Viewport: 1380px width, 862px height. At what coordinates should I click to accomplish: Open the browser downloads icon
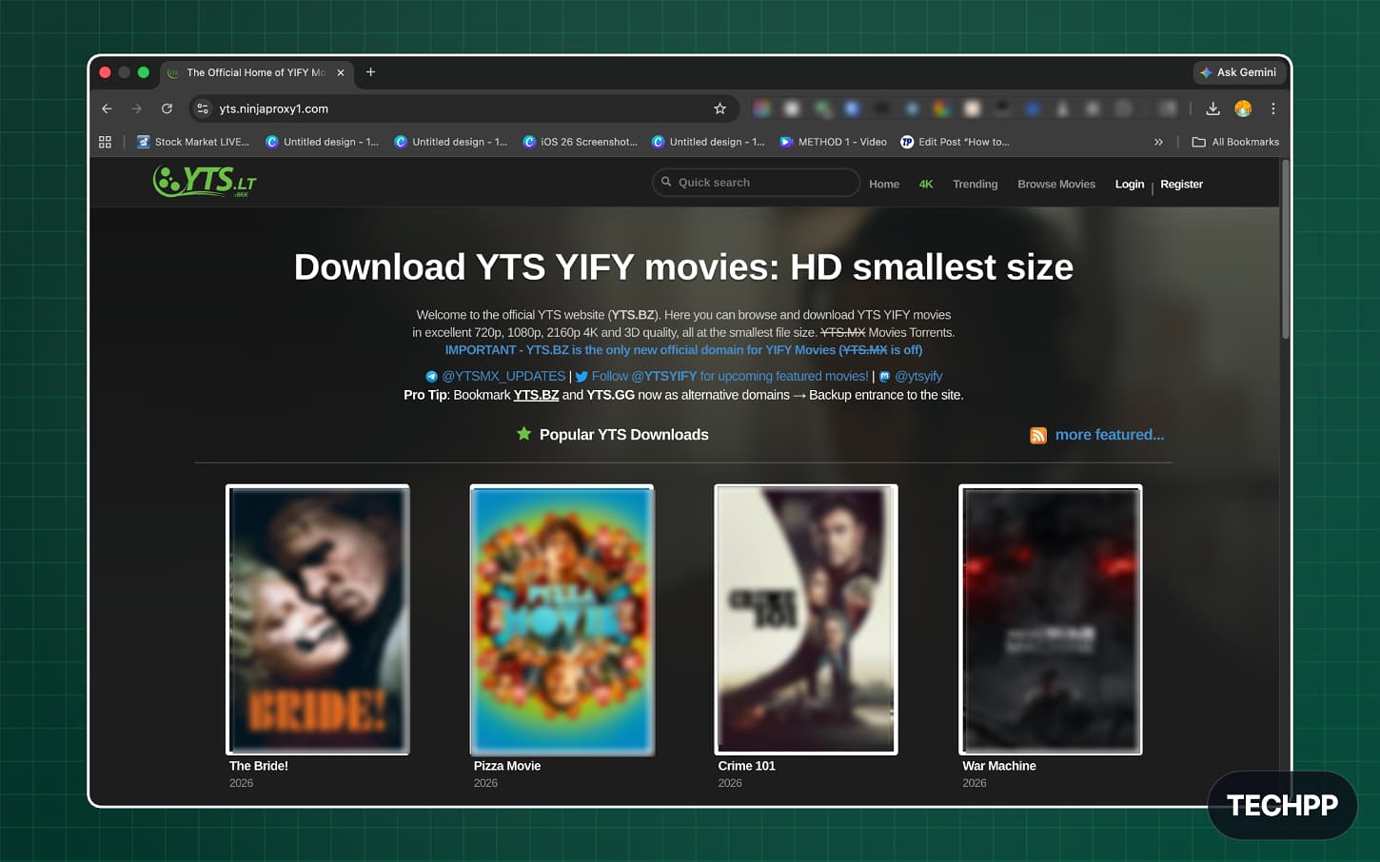1212,108
